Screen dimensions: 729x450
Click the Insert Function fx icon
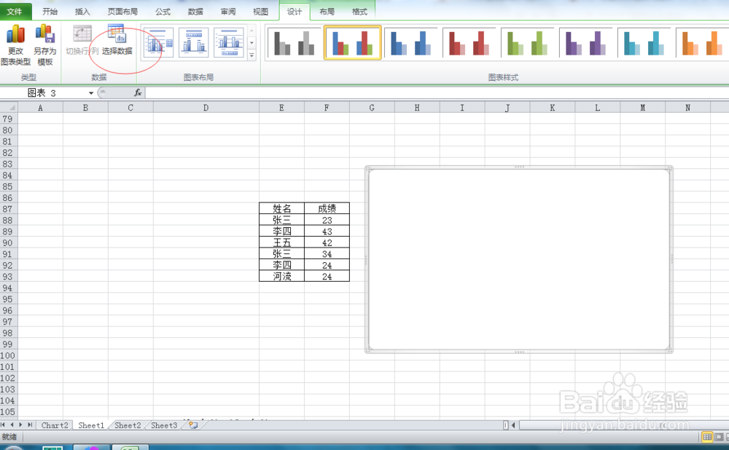138,93
